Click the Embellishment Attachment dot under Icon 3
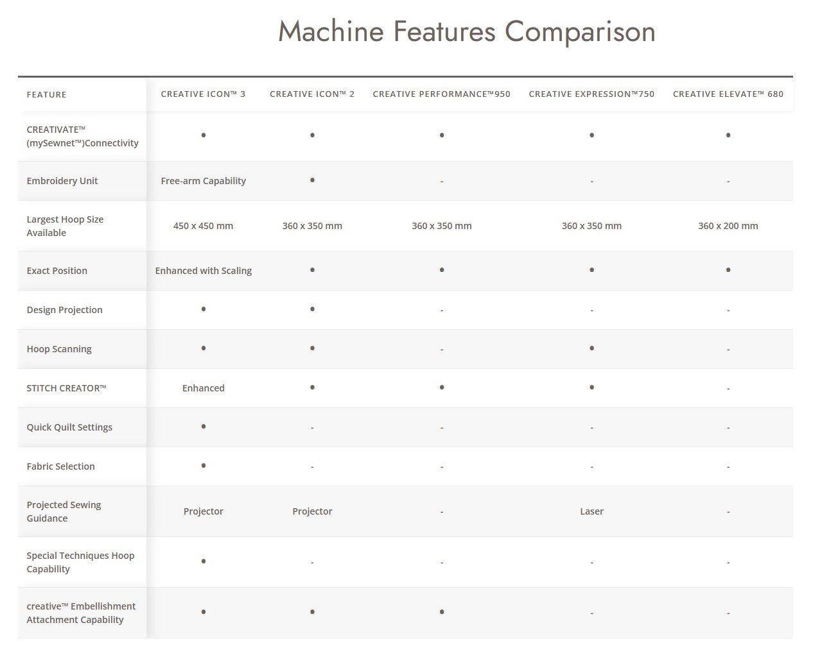 tap(203, 612)
